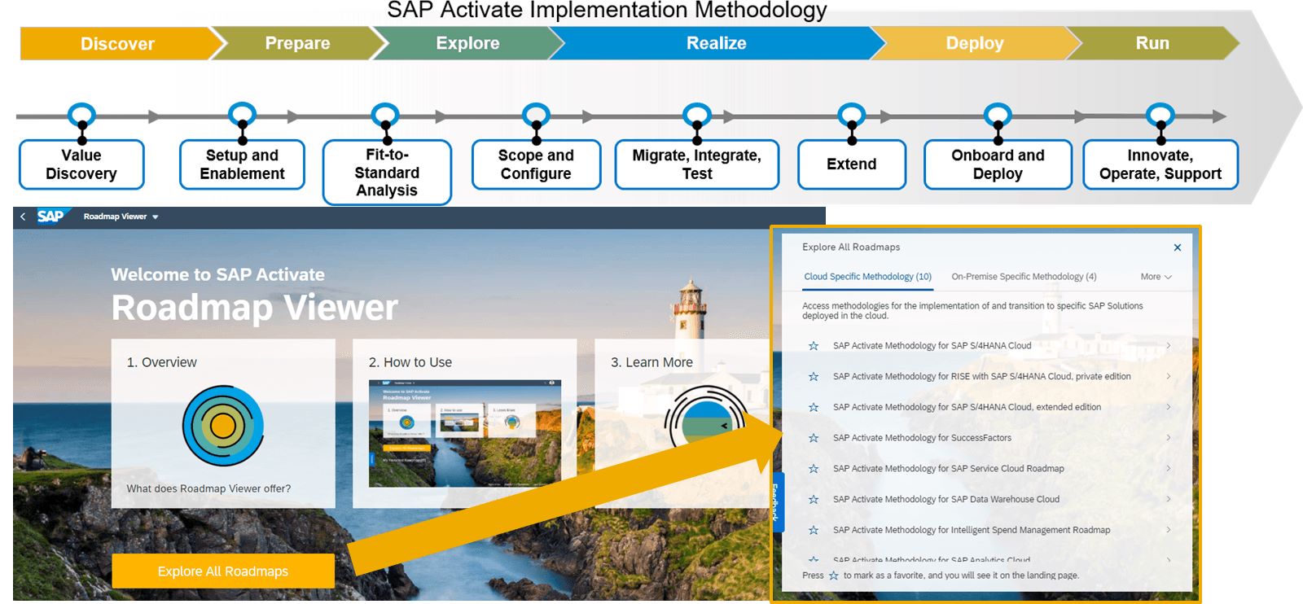Screen dimensions: 1303x604
Task: Expand chevron on RISE private edition row
Action: [1169, 377]
